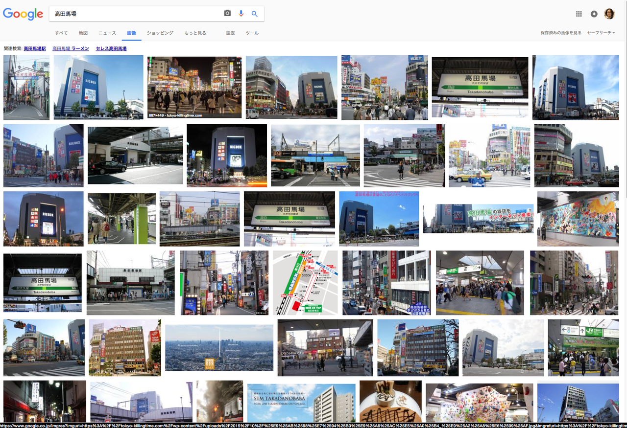Open the shopping street arch thumbnail

point(26,88)
